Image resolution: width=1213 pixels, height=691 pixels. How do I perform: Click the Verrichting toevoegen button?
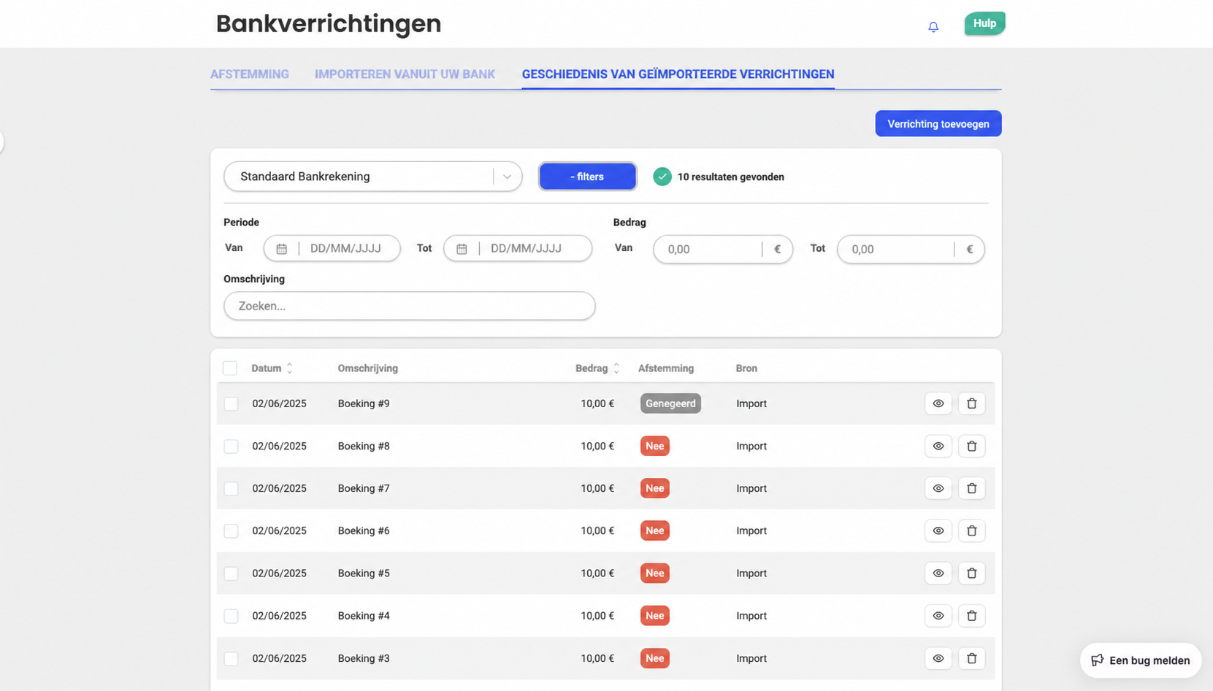pyautogui.click(x=938, y=124)
